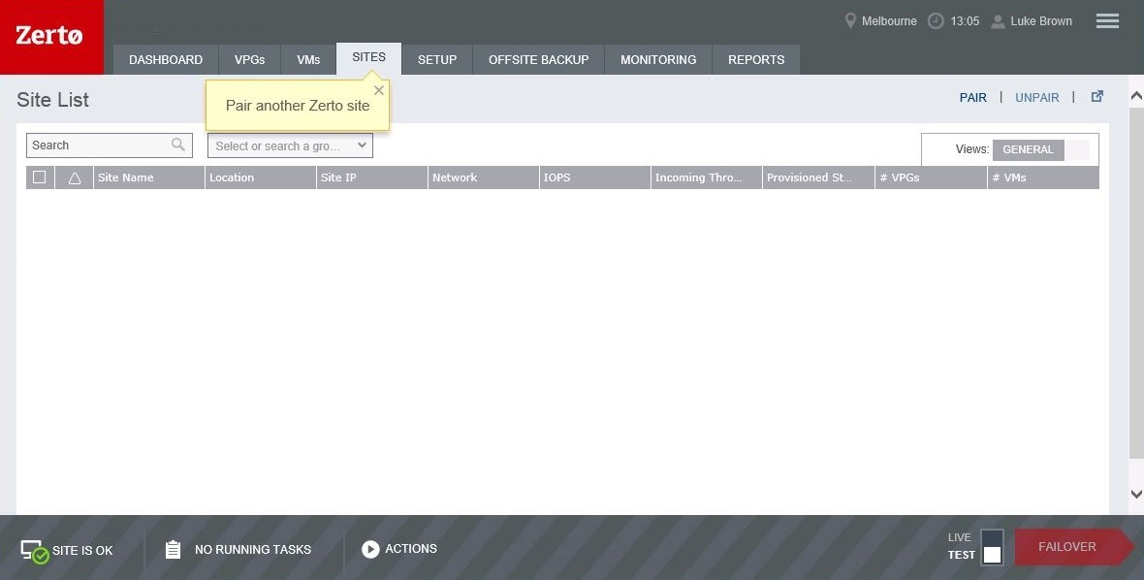Click the NO RUNNING TASKS text
Viewport: 1144px width, 580px height.
[252, 549]
